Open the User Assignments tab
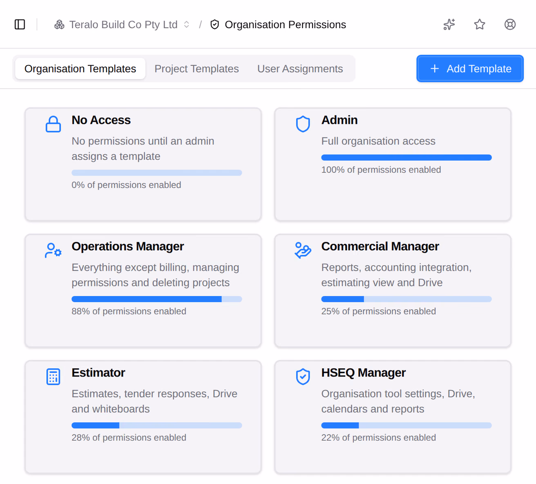Viewport: 536px width, 484px height. click(x=300, y=69)
